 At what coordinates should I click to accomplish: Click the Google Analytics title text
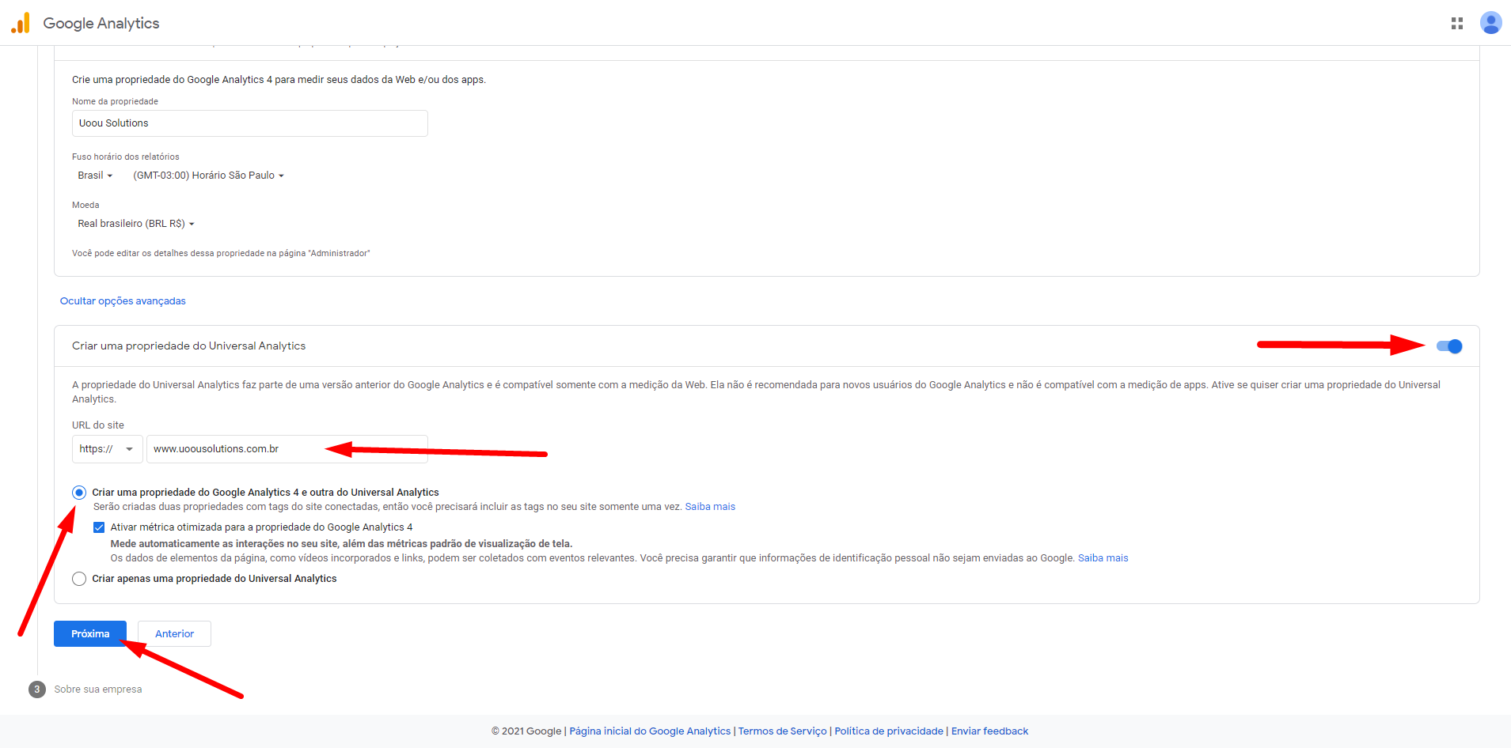point(101,24)
